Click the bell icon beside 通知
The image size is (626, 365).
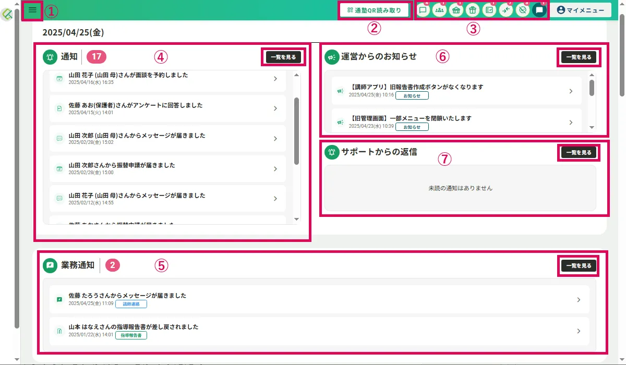[50, 57]
